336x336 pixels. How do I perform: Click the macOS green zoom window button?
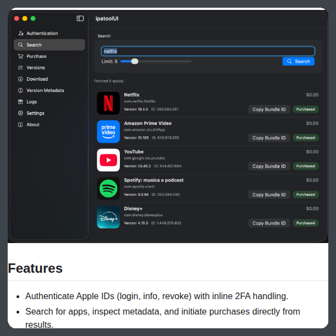33,19
